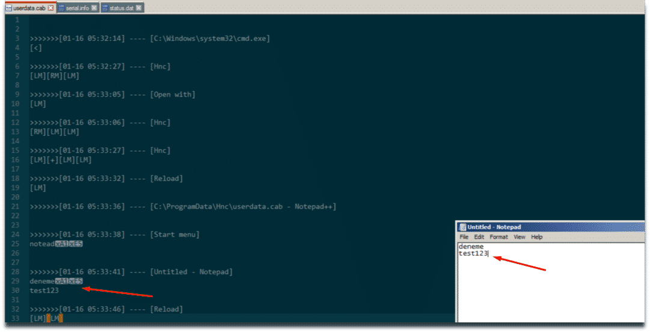Open the serial.info tab
This screenshot has height=332, width=650.
point(77,8)
